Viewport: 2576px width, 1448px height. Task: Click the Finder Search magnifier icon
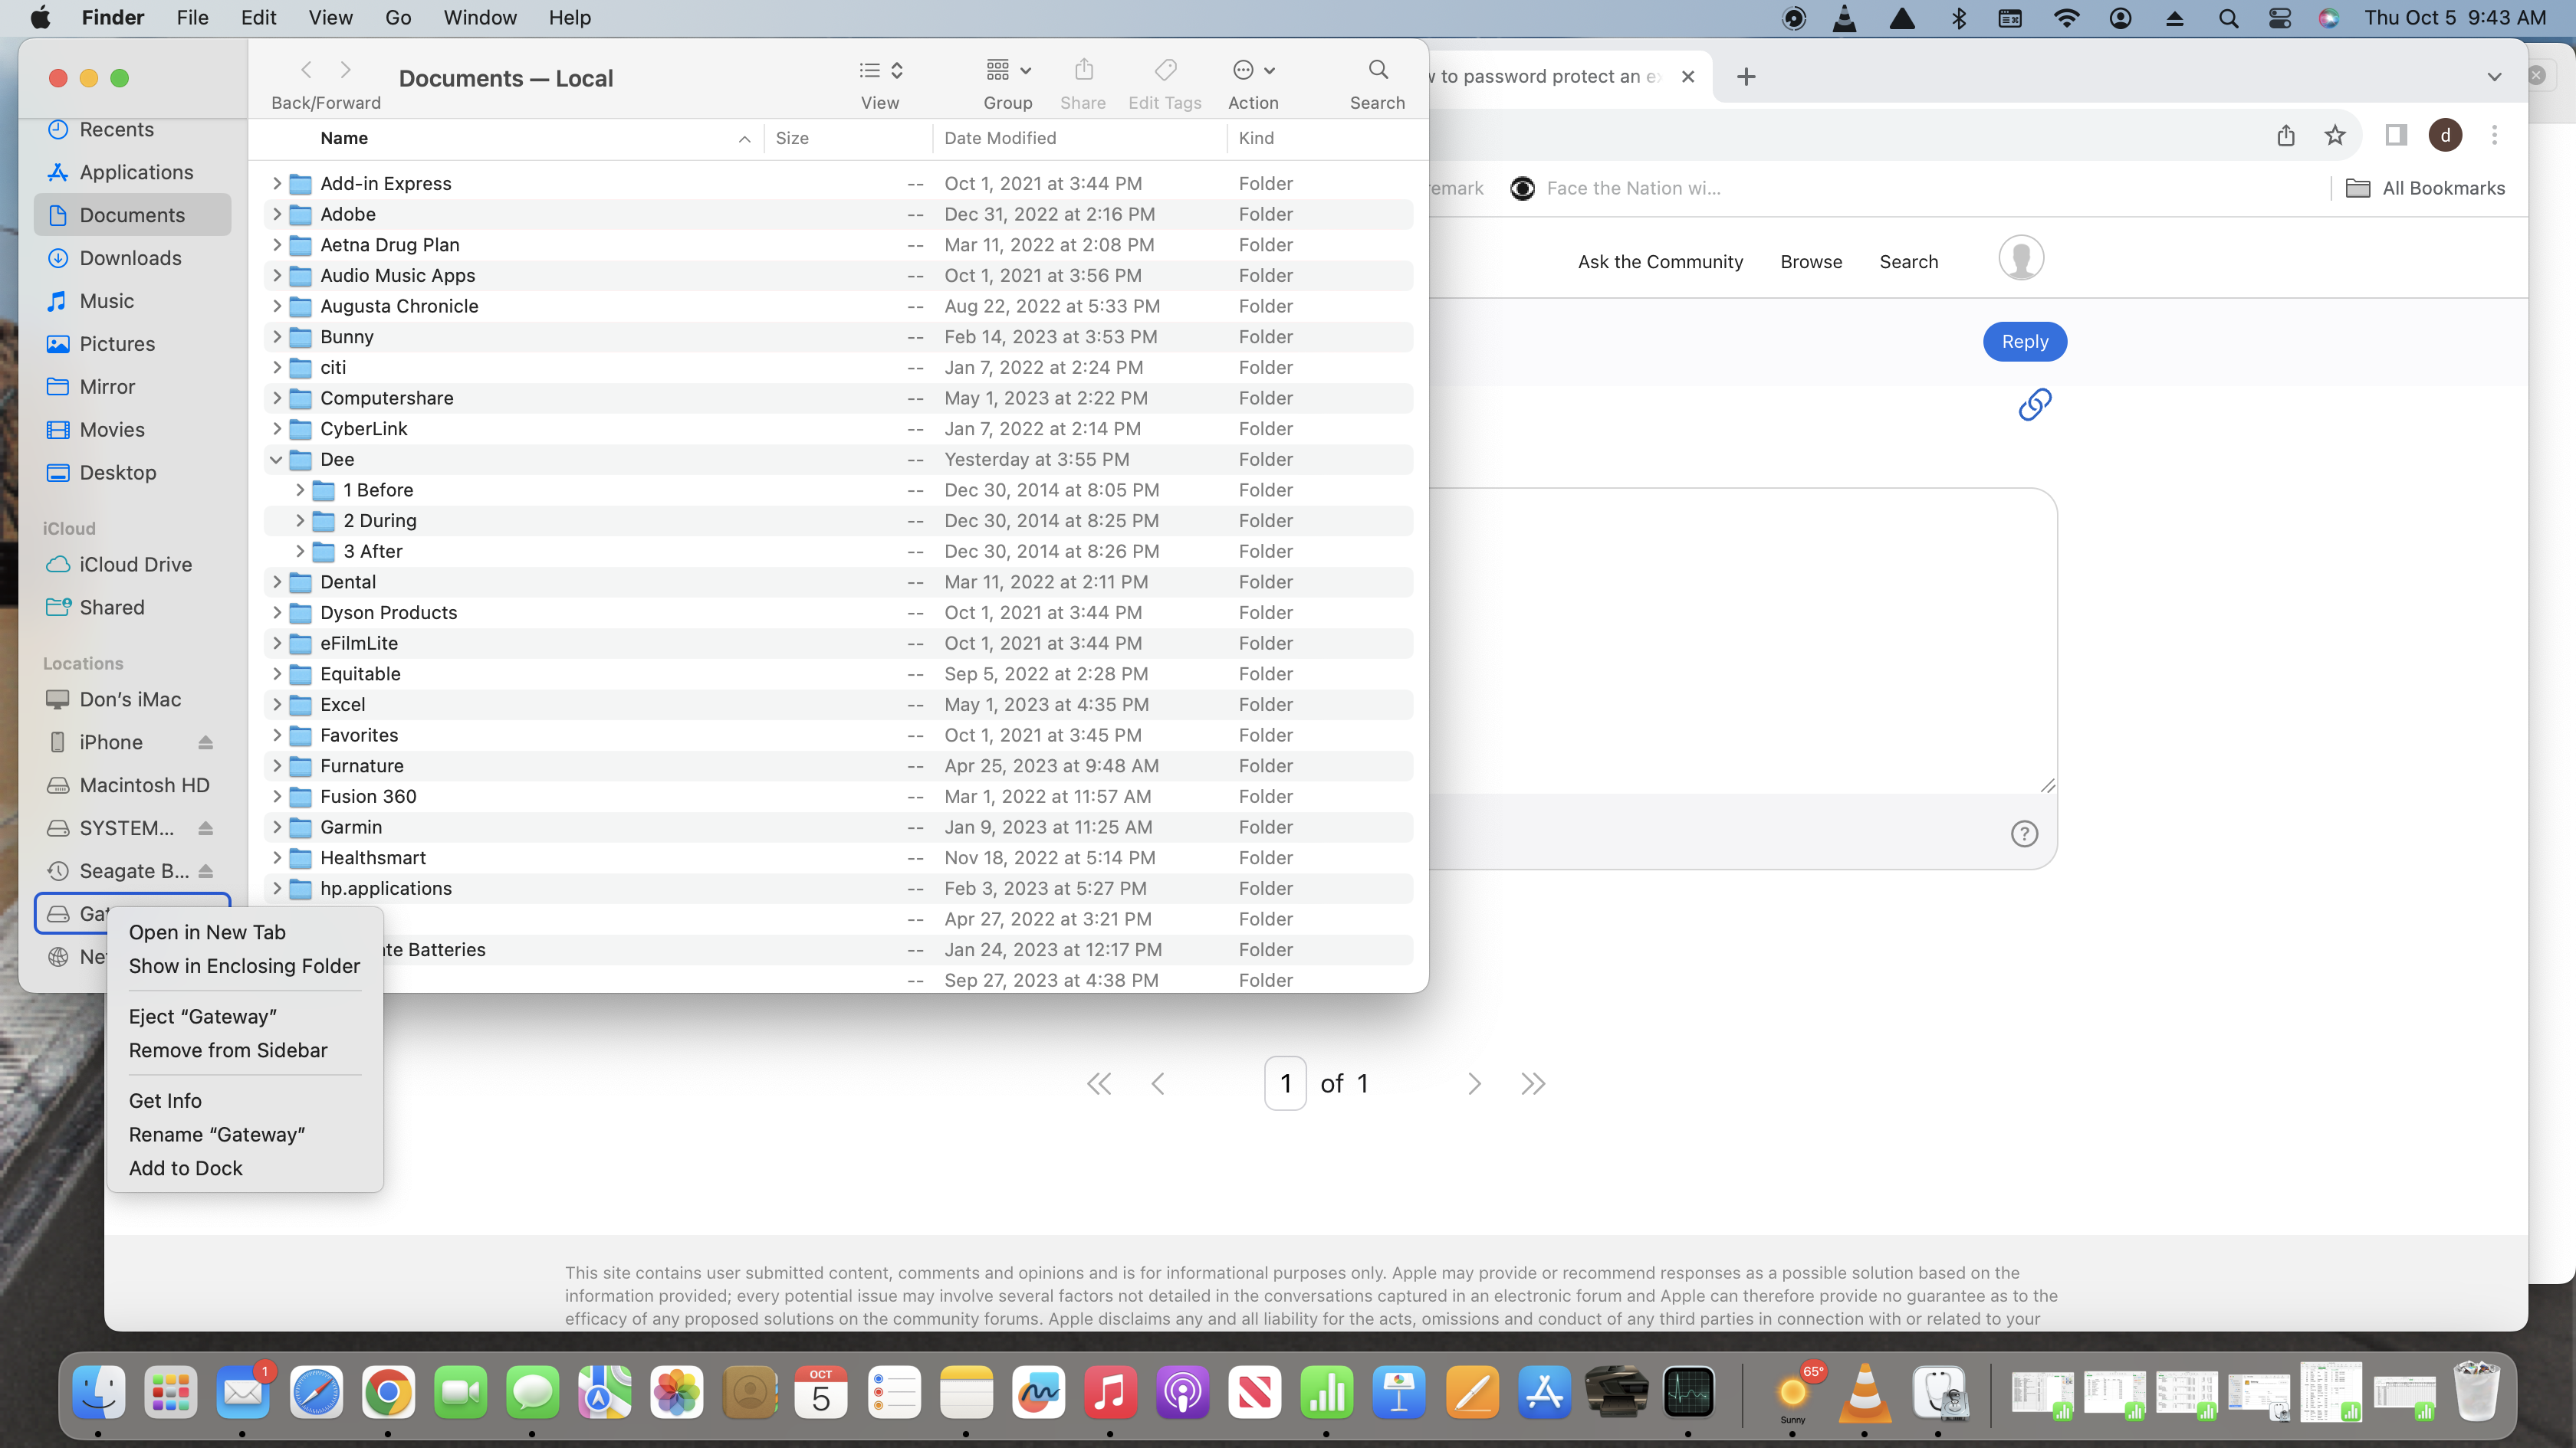pyautogui.click(x=1377, y=70)
